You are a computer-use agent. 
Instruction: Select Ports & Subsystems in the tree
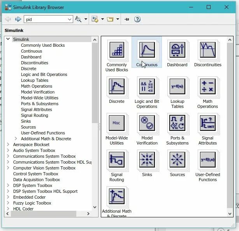click(40, 104)
